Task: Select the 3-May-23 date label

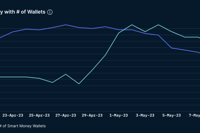Action: click(x=145, y=115)
